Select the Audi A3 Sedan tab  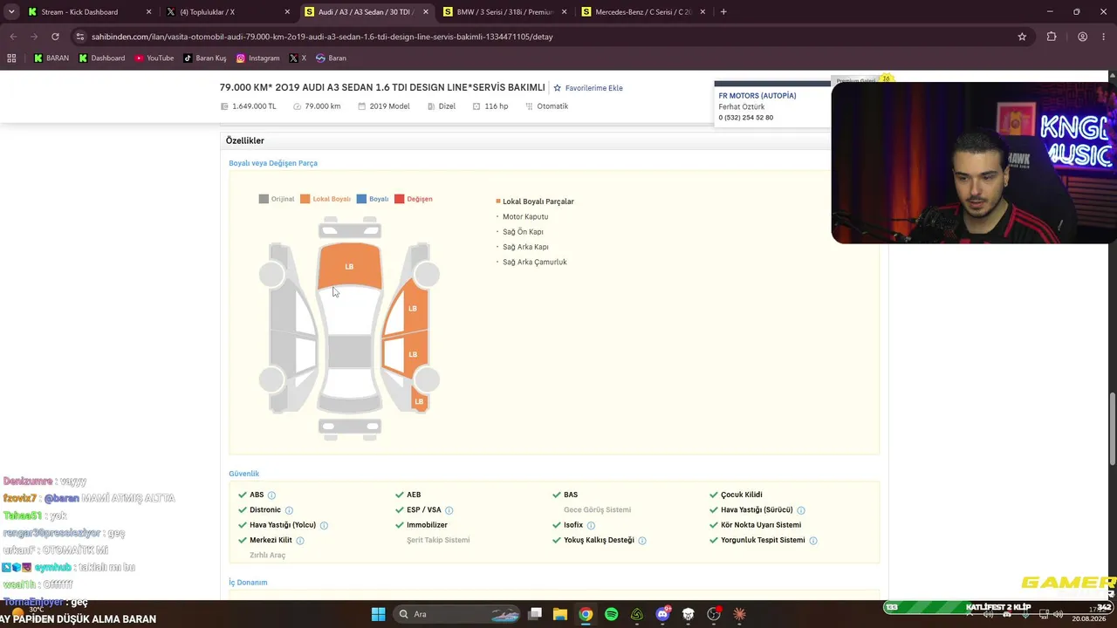(x=367, y=12)
